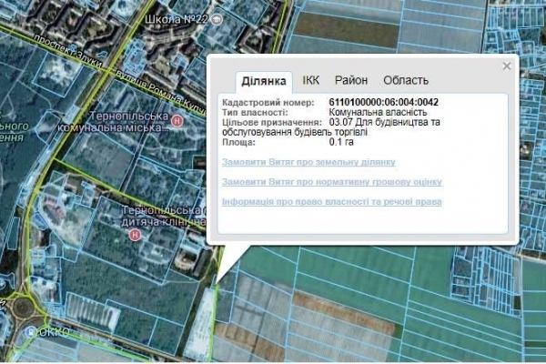
Task: Click the roundabout center on the map
Action: coord(23,306)
